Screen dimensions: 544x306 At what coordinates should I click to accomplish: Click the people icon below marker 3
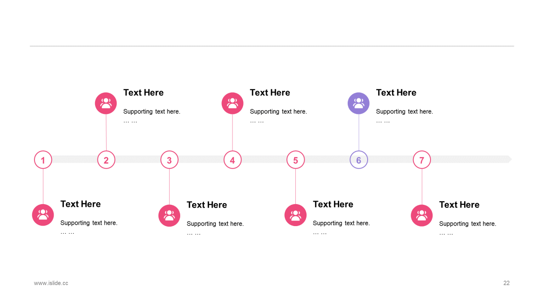[x=169, y=215]
